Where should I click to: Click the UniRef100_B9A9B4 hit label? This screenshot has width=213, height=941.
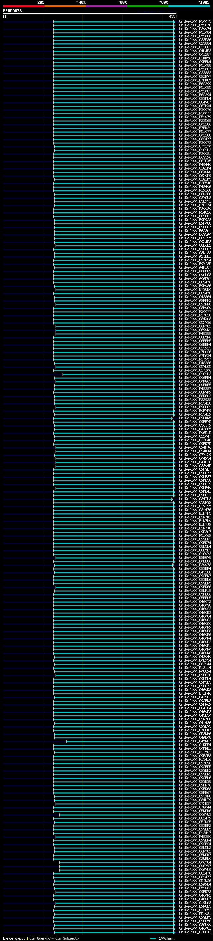(x=195, y=884)
